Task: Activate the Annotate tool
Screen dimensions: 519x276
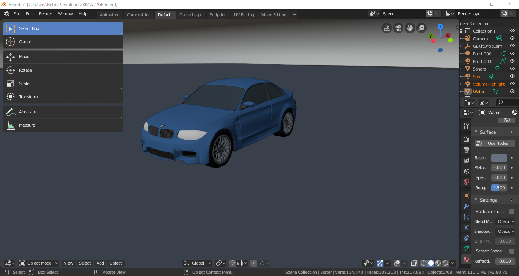Action: [63, 112]
